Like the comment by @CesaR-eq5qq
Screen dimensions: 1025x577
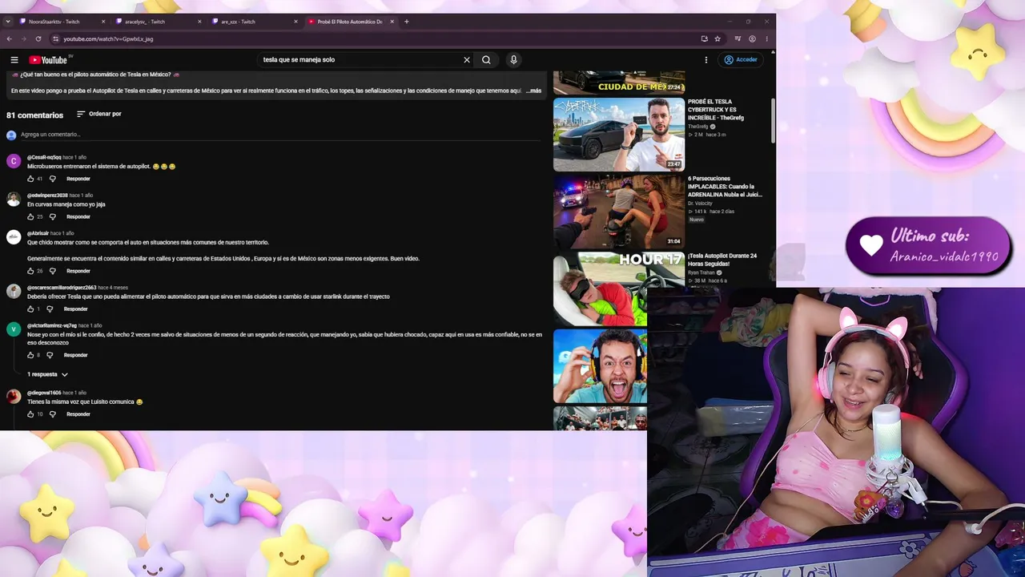tap(30, 179)
